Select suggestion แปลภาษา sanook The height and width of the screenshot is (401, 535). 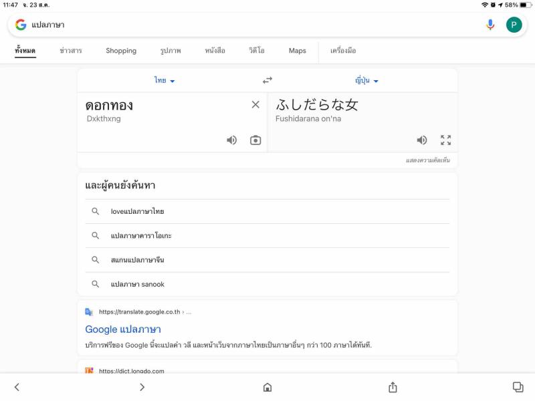pos(138,285)
